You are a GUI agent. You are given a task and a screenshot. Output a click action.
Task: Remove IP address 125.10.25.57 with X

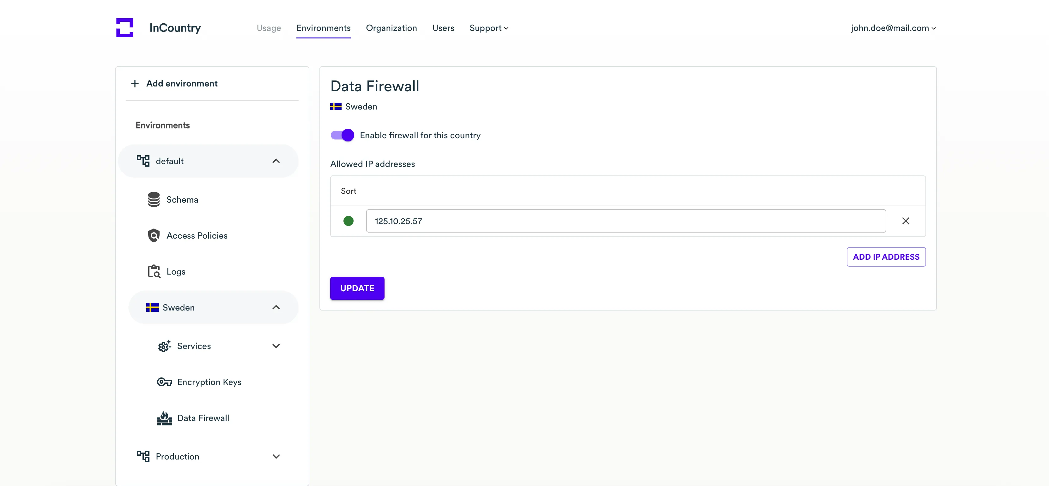point(905,221)
